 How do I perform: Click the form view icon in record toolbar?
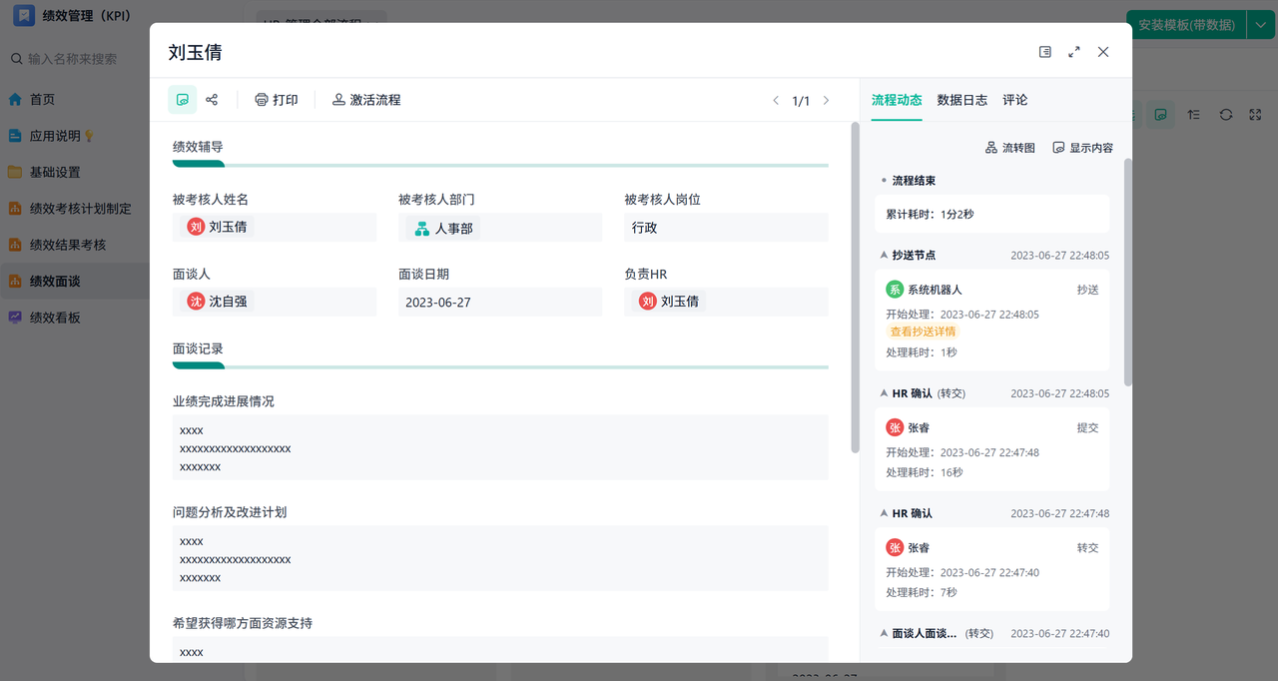[x=182, y=100]
